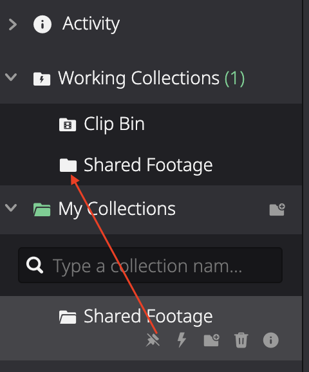Select the Working Collections heading
The height and width of the screenshot is (372, 309).
coord(139,78)
